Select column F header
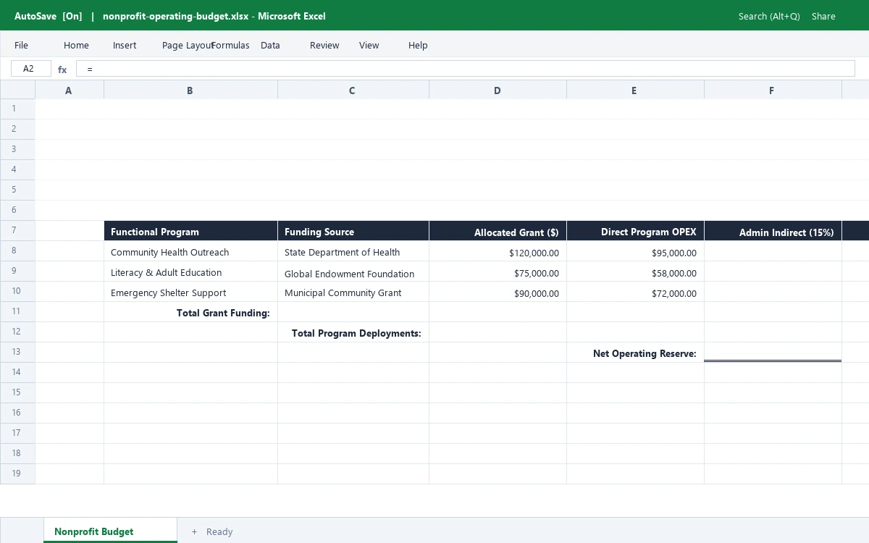 [773, 90]
